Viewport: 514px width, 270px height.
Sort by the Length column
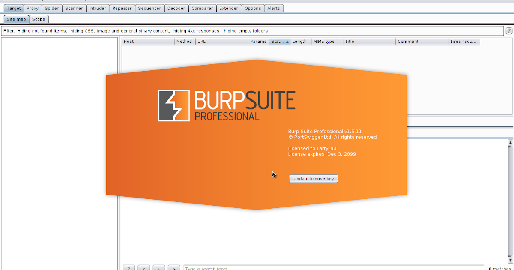click(301, 42)
